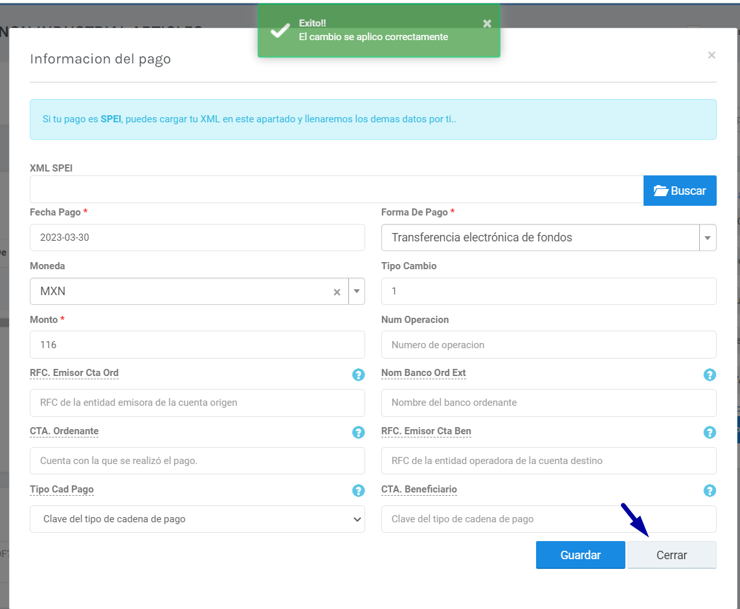The height and width of the screenshot is (609, 740).
Task: Click the Monto amount field
Action: 197,345
